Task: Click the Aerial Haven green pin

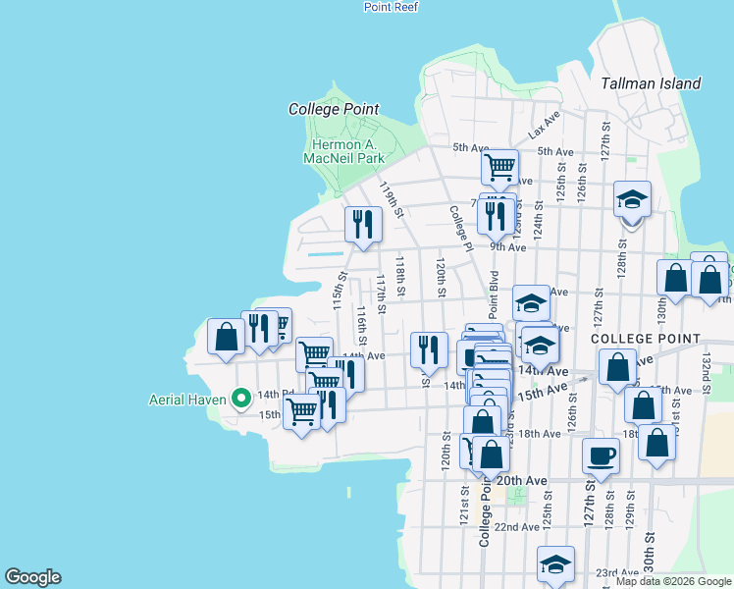Action: point(241,400)
